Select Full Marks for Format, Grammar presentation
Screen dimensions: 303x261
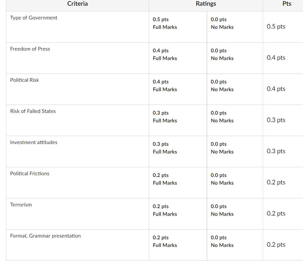(x=178, y=245)
